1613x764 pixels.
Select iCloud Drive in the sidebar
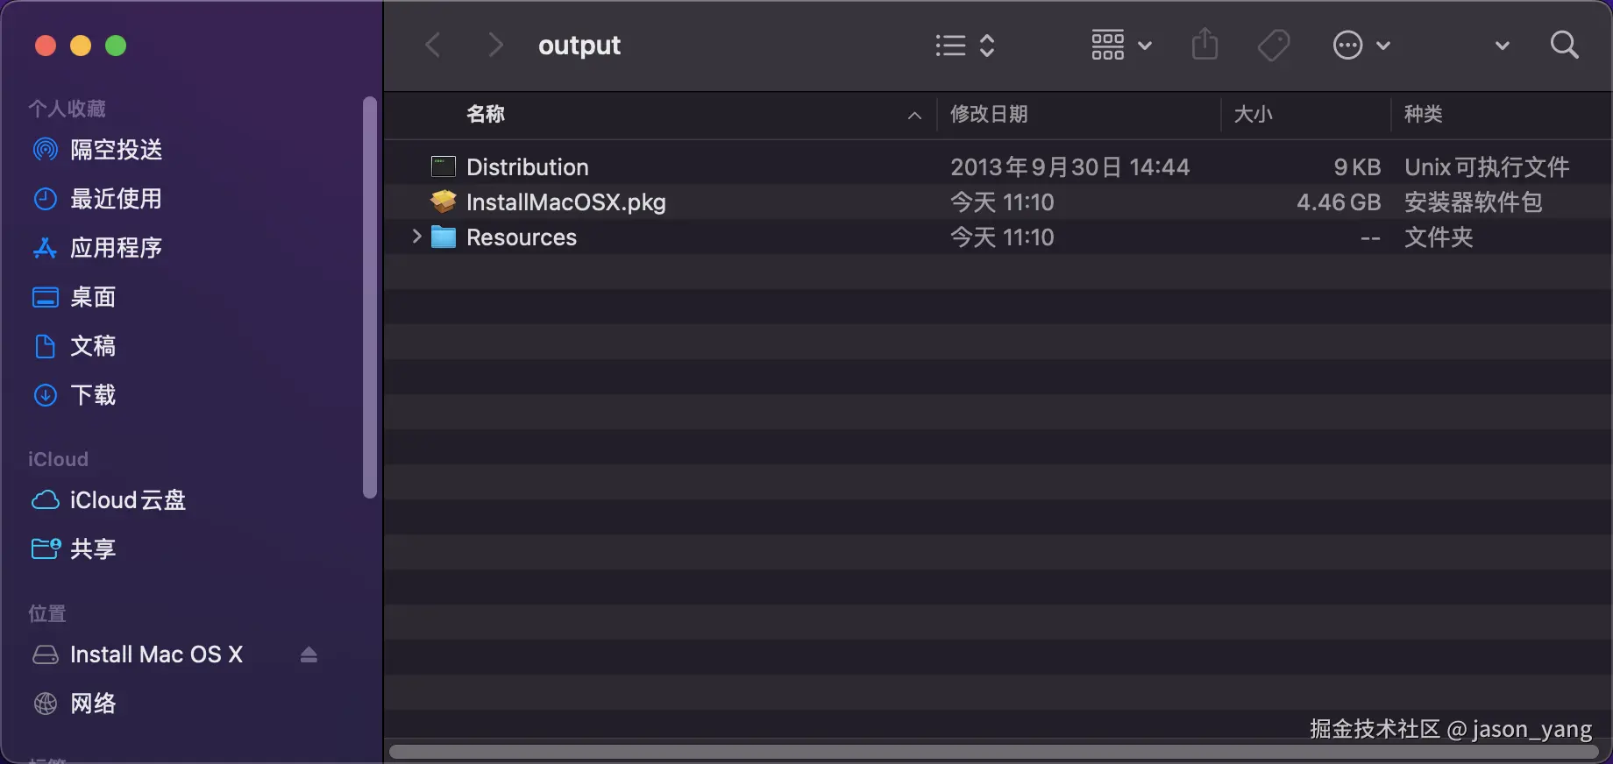pyautogui.click(x=127, y=500)
